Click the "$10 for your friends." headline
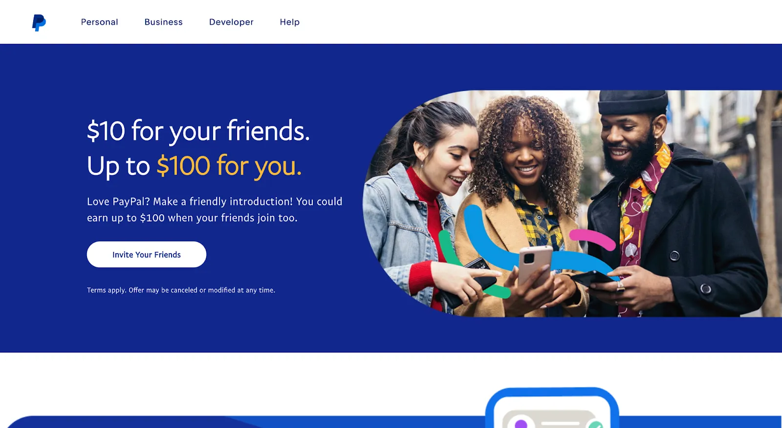This screenshot has height=428, width=782. click(x=198, y=131)
